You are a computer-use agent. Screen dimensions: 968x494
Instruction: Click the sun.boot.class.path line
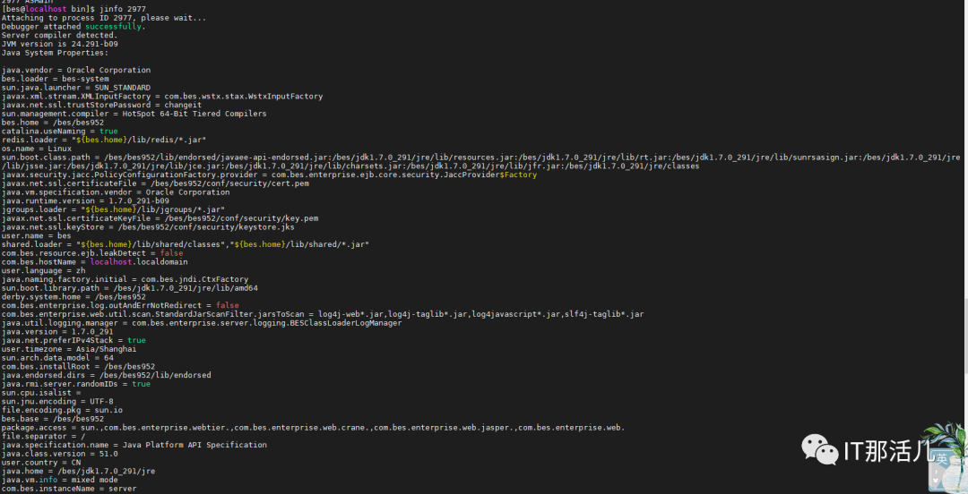tap(481, 162)
